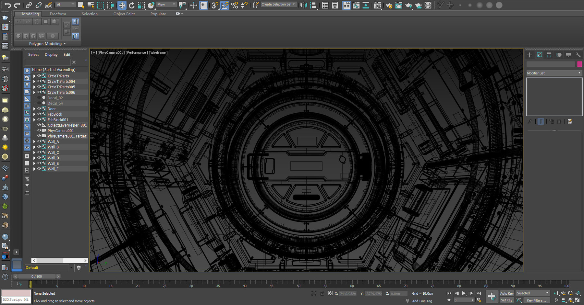Expand the Door tree item
Viewport: 584px width, 305px height.
34,109
